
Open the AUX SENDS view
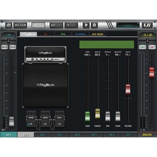56,25
